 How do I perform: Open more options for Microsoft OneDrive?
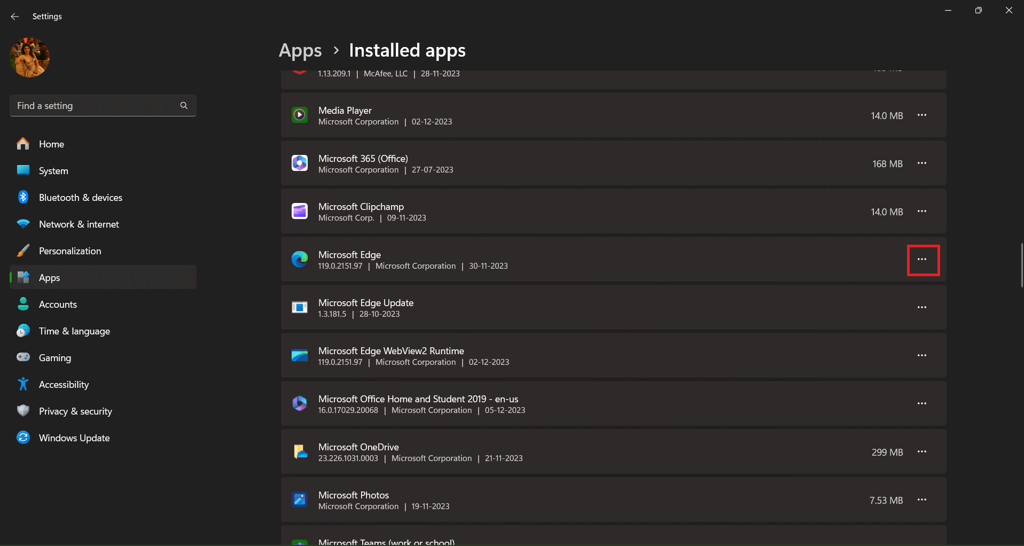(x=922, y=452)
